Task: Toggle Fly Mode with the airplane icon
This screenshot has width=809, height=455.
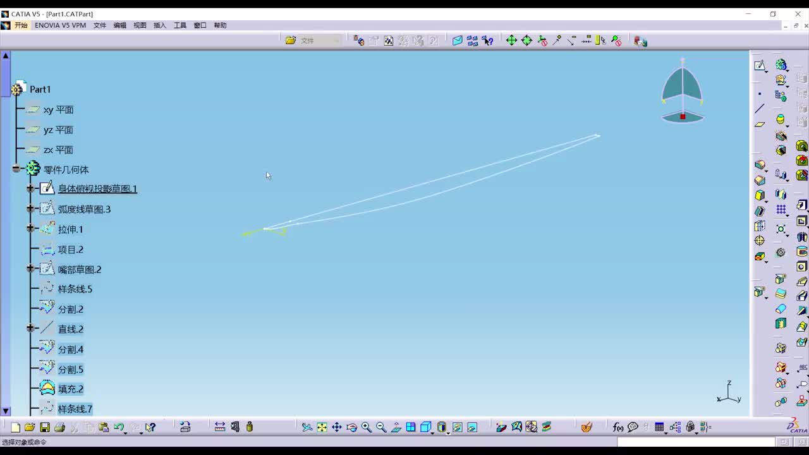Action: pos(307,427)
